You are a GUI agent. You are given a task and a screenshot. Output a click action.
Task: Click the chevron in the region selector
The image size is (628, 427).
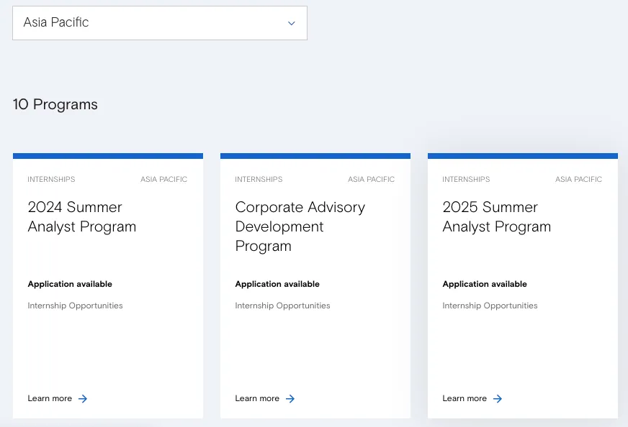[x=292, y=23]
